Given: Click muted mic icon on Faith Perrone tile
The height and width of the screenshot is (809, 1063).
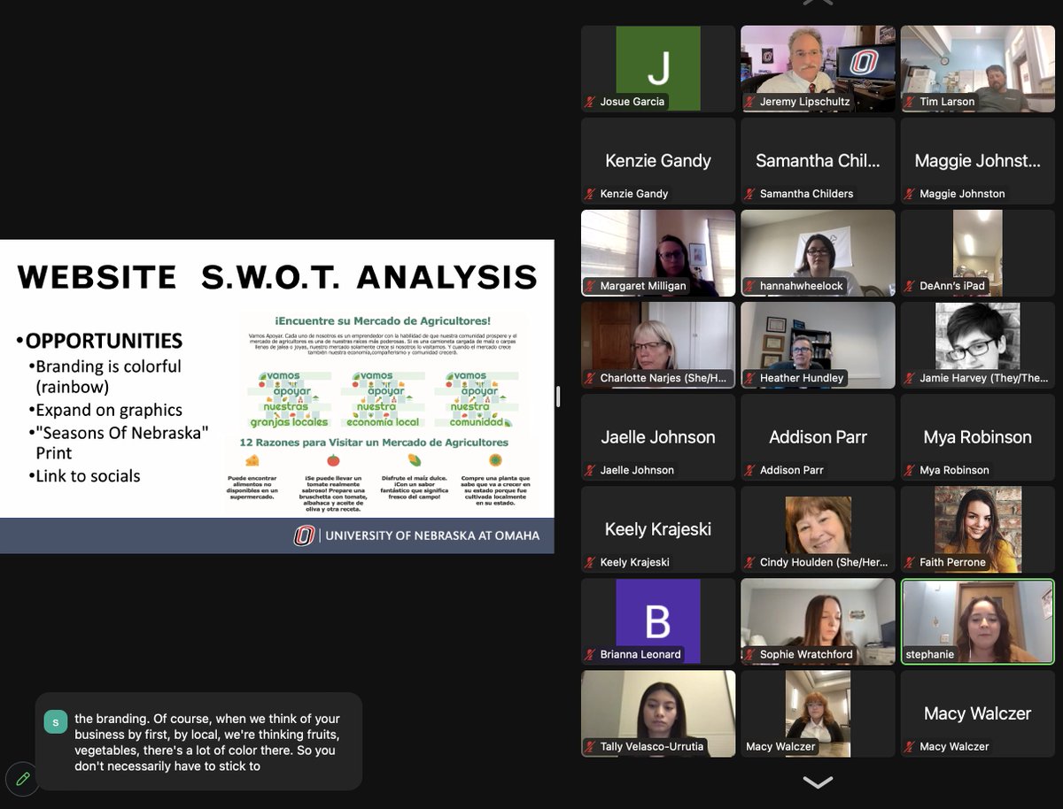Looking at the screenshot, I should click(x=910, y=562).
